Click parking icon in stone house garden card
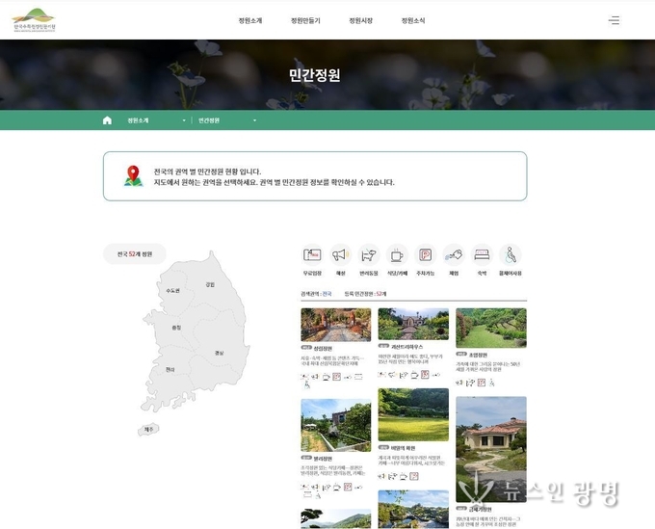 (x=425, y=375)
